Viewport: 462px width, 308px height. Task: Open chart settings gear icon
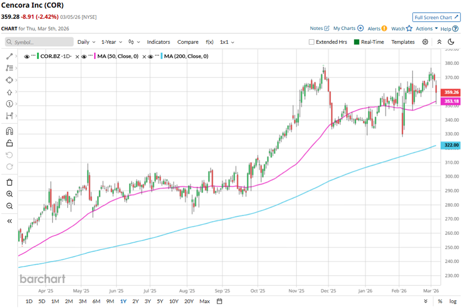click(425, 42)
